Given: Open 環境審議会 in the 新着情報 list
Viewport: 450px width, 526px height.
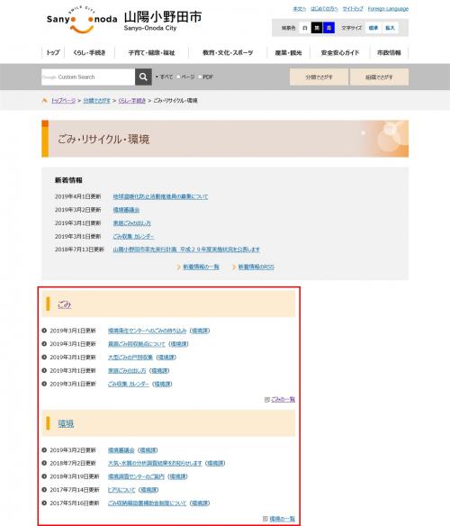Looking at the screenshot, I should 126,210.
